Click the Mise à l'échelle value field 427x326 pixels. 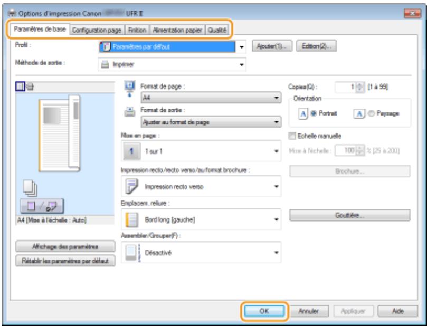pyautogui.click(x=346, y=150)
